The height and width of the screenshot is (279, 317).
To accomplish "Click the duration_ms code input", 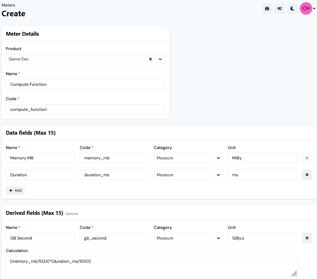I will click(114, 175).
